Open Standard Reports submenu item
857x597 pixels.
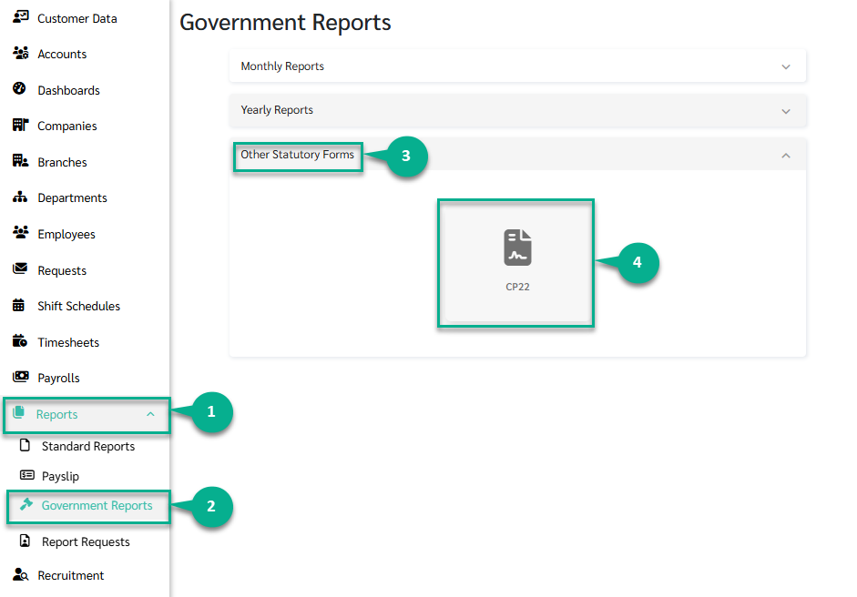click(88, 446)
